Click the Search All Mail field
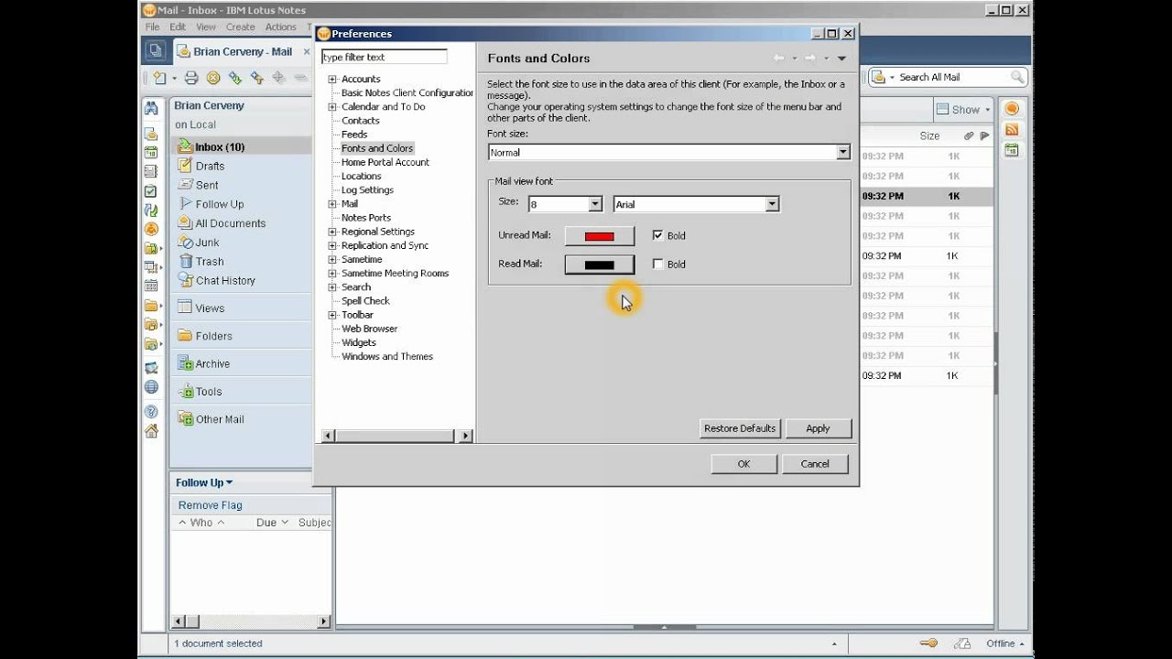The image size is (1172, 659). [x=948, y=77]
